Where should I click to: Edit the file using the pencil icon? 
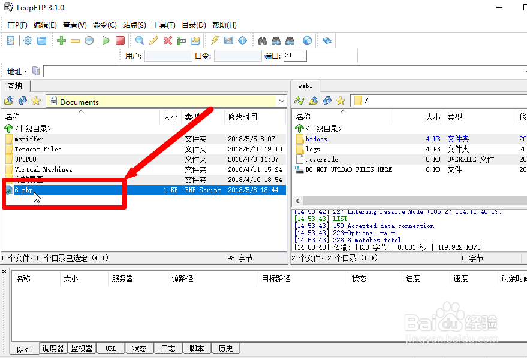point(155,40)
